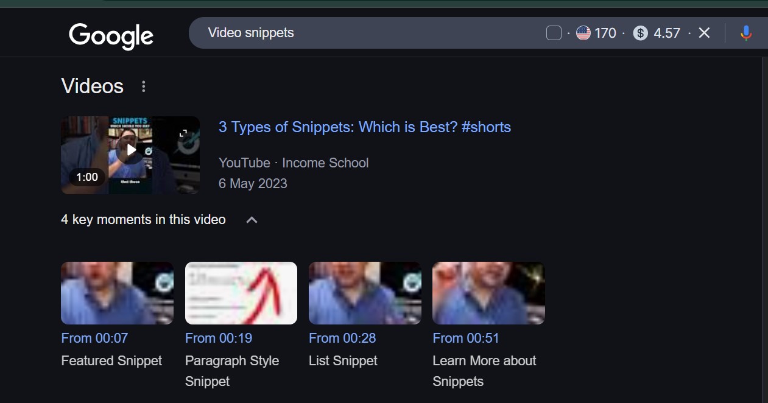Clear the search box with the X
Screen dimensions: 768x403
(x=704, y=33)
